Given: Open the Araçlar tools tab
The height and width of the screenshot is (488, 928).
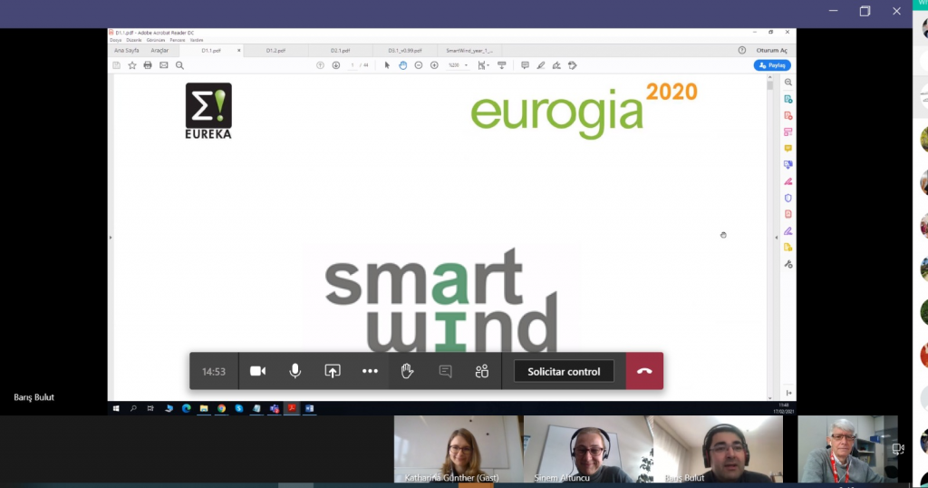Looking at the screenshot, I should point(159,51).
